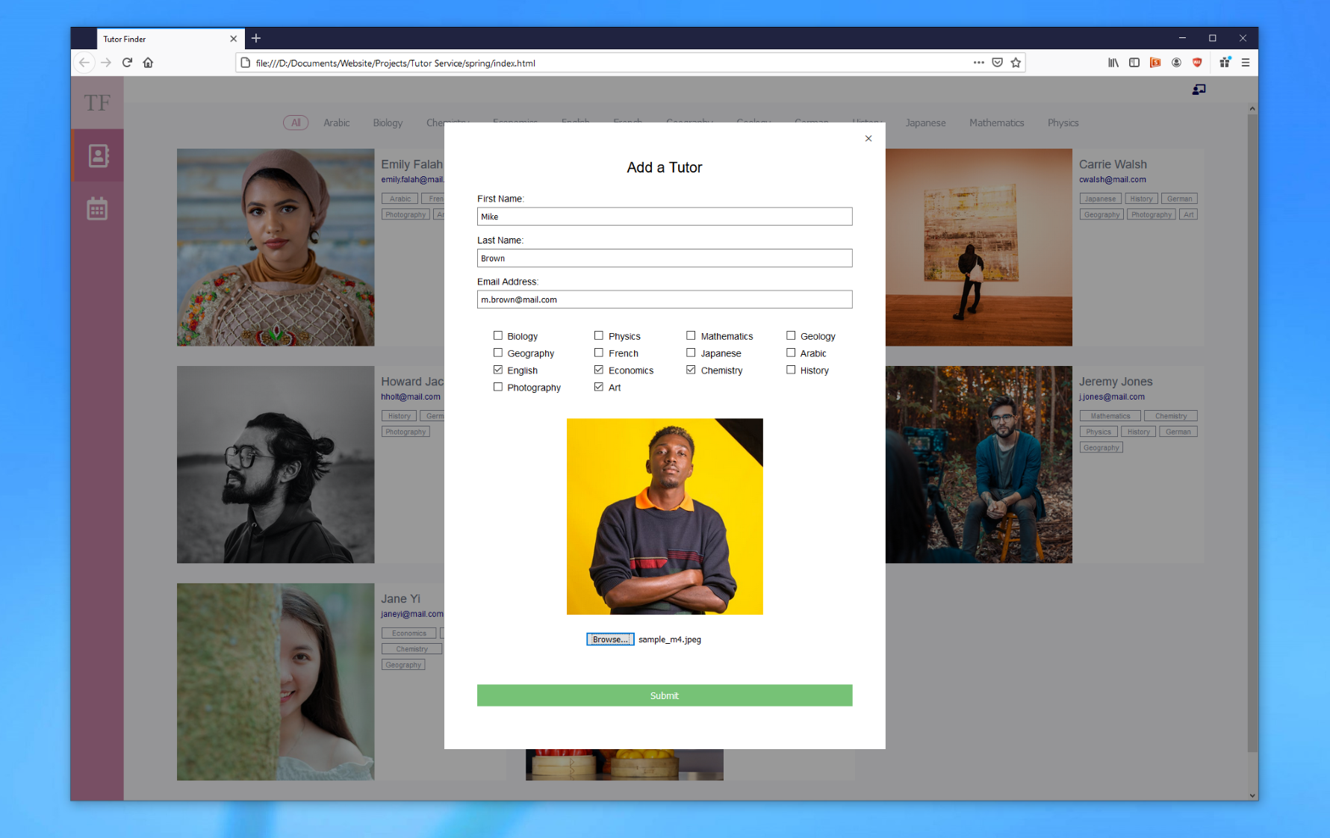The image size is (1330, 838).
Task: Filter tutors by Mathematics
Action: point(997,122)
